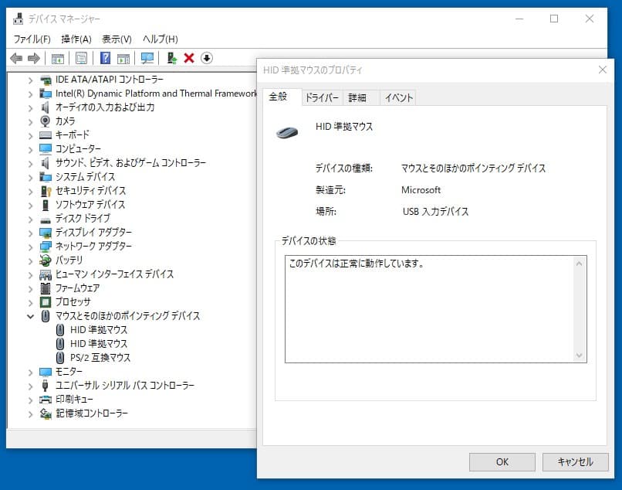Open the 操作(A) menu

(x=76, y=39)
